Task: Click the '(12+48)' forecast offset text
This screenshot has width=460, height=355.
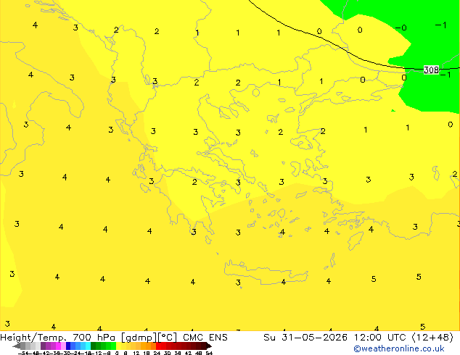Action: [432, 338]
